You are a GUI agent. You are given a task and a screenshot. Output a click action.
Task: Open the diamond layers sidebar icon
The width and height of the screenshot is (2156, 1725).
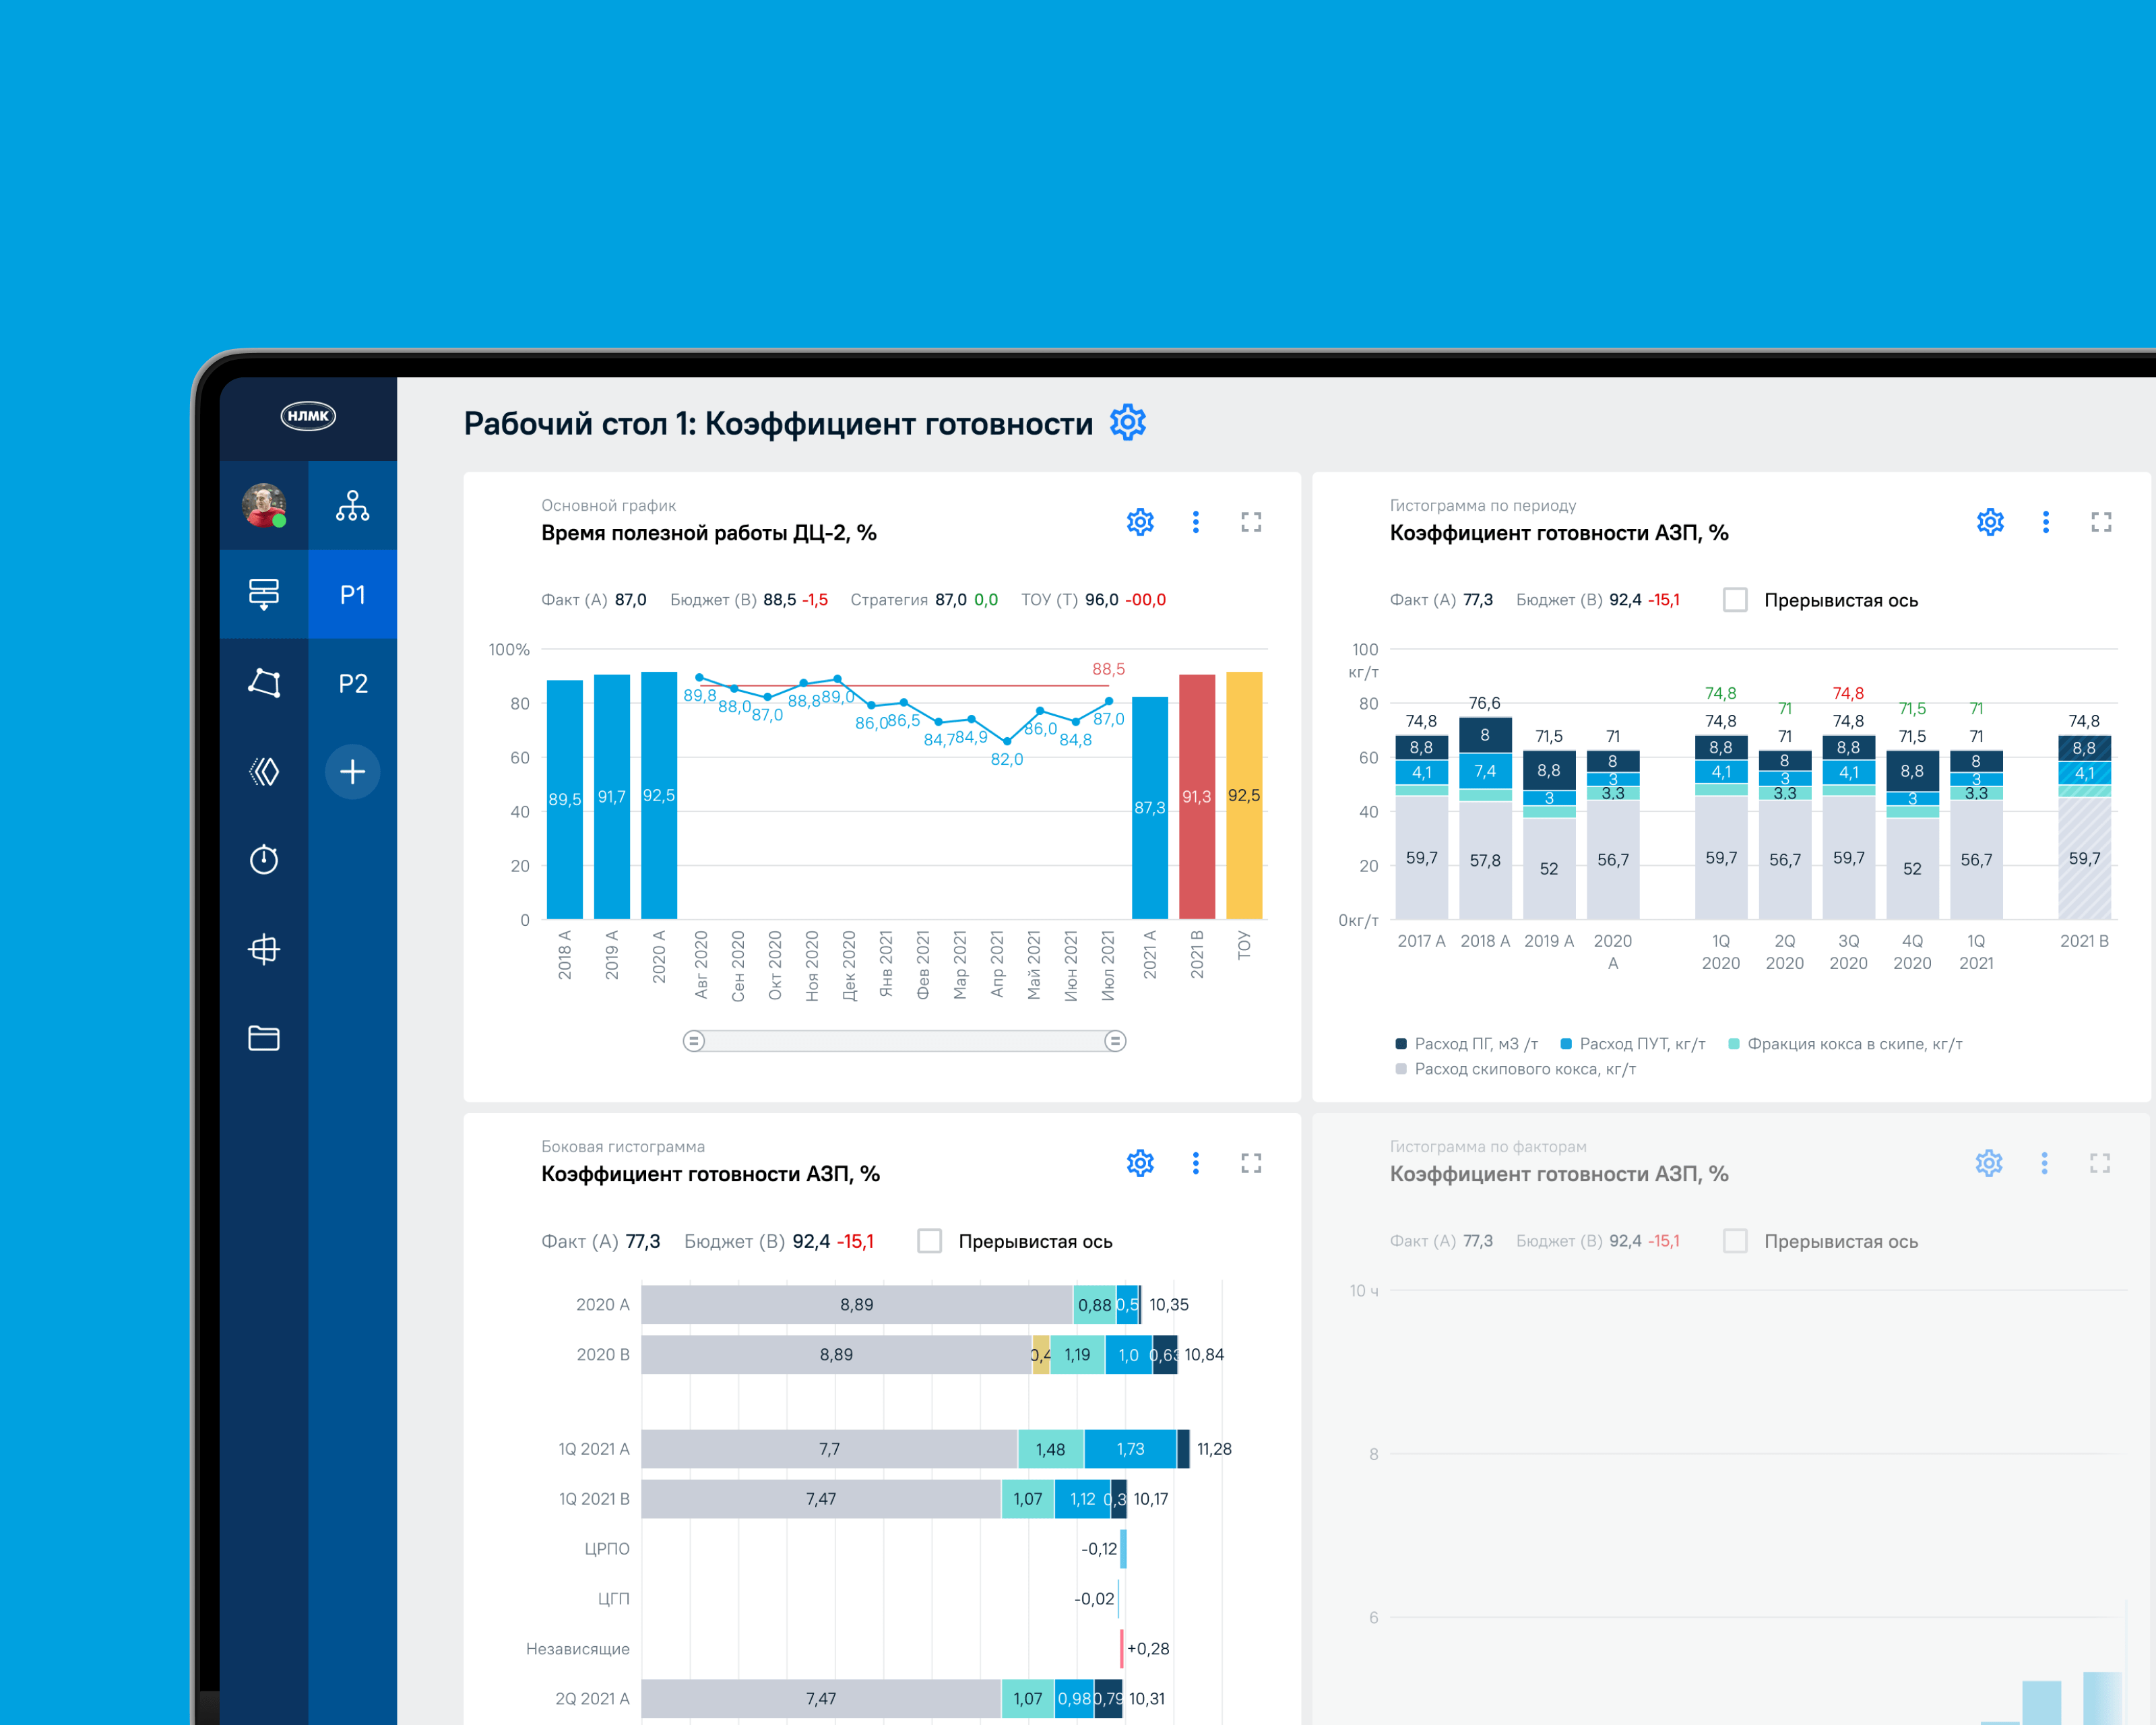pyautogui.click(x=264, y=771)
